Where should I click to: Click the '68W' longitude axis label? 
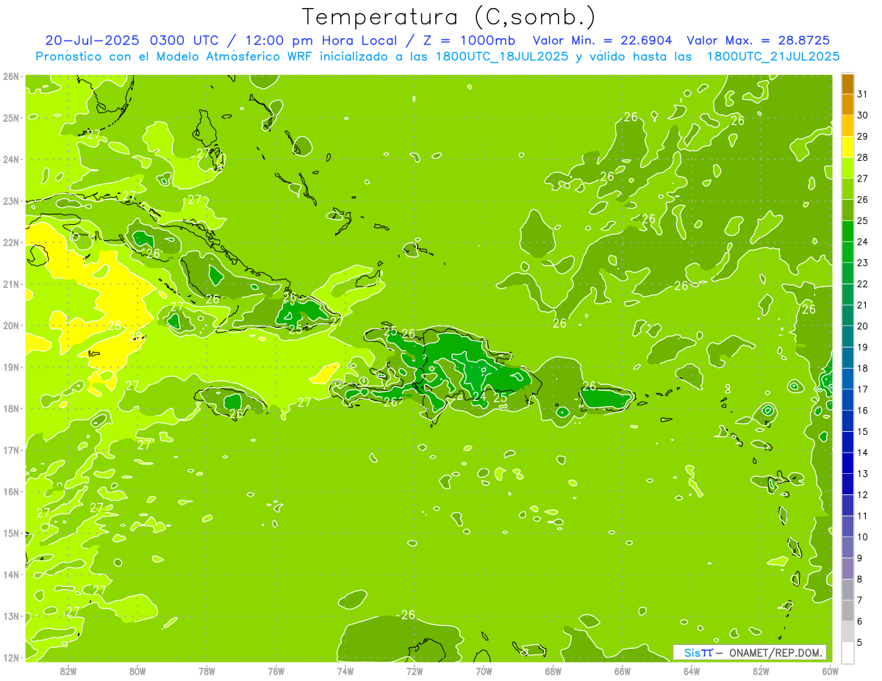click(x=553, y=671)
